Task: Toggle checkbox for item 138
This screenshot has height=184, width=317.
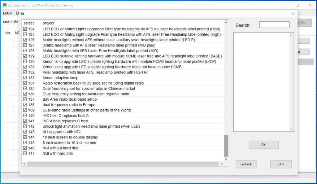Action: 25,105
